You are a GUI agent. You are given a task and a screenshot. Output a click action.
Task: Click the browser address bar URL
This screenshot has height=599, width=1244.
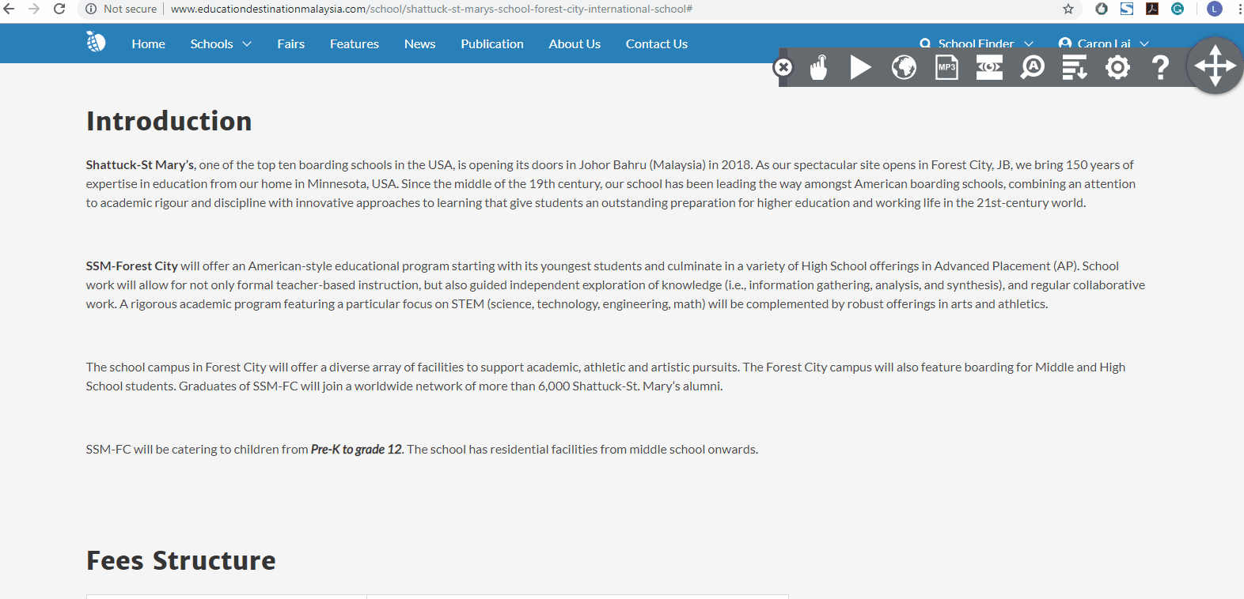[431, 9]
